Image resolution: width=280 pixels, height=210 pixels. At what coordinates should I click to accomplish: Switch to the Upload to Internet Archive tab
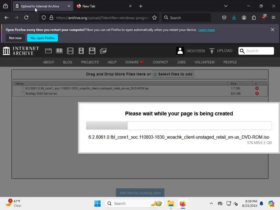(43, 6)
